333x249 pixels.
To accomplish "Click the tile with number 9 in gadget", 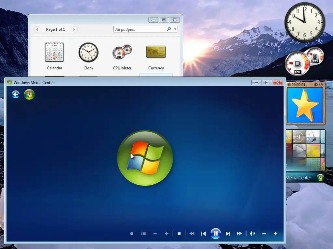I will [299, 137].
